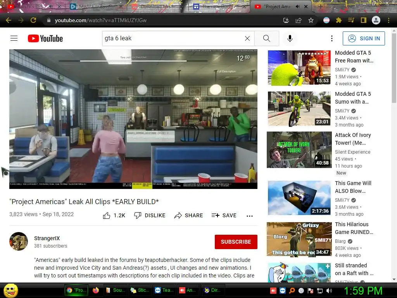Open "Modded GTA 5 Free Roam" thumbnail
The height and width of the screenshot is (298, 397).
pyautogui.click(x=299, y=68)
